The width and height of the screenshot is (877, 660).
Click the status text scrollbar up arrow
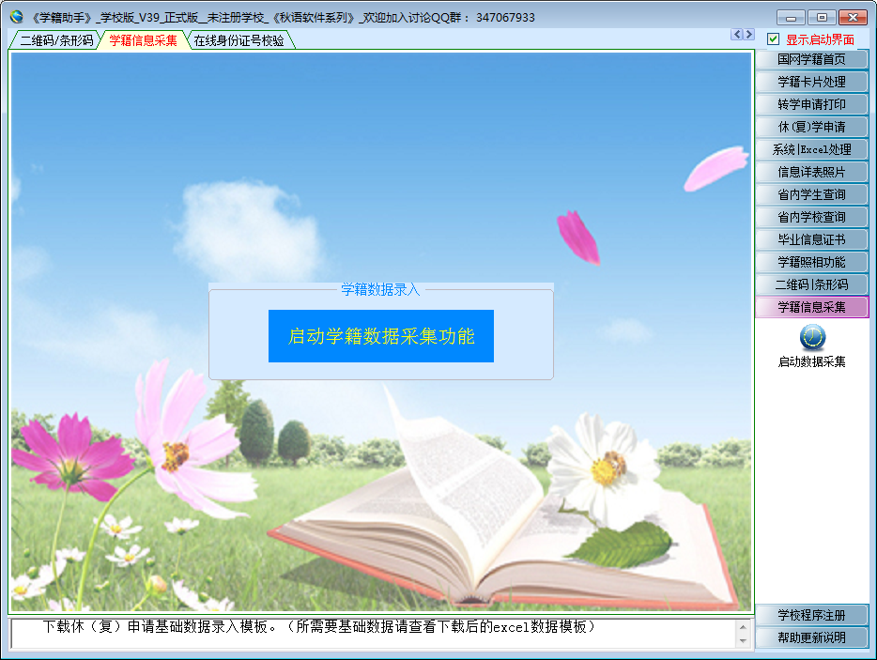coord(744,626)
